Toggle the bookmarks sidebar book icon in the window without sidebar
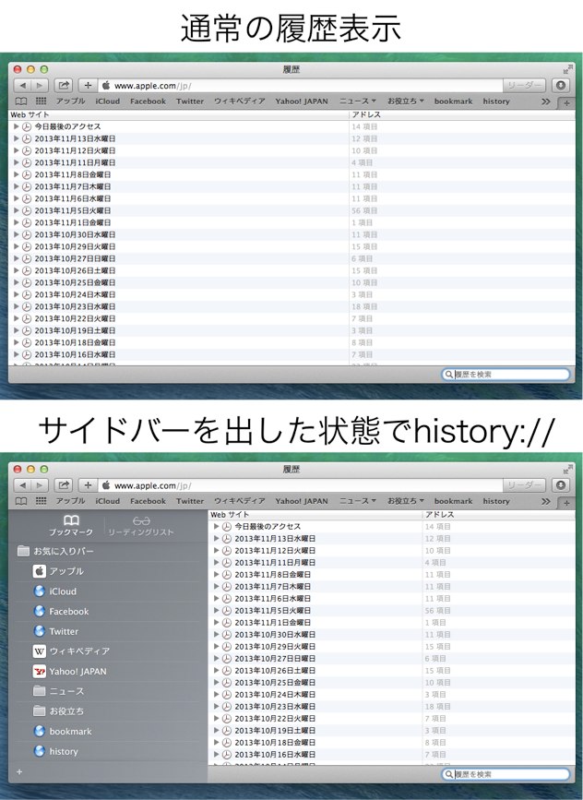Viewport: 583px width, 800px height. click(x=21, y=101)
